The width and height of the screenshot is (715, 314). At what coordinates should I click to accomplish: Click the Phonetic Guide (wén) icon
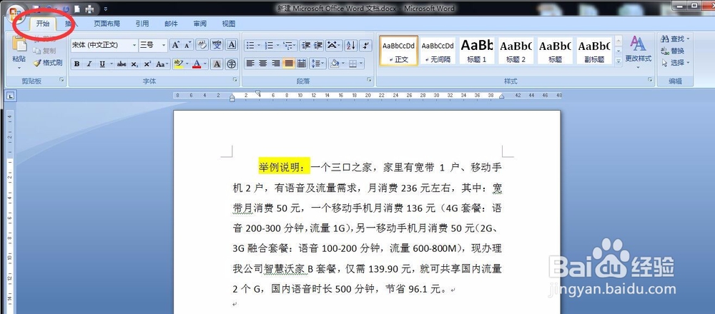(x=217, y=45)
